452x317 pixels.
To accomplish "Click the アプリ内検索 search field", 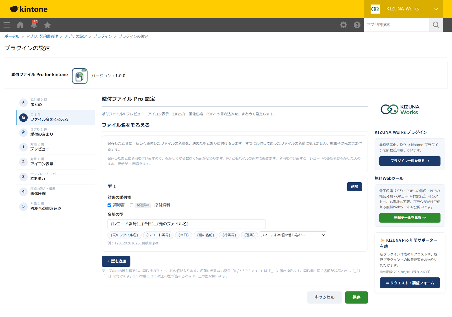I will coord(397,25).
